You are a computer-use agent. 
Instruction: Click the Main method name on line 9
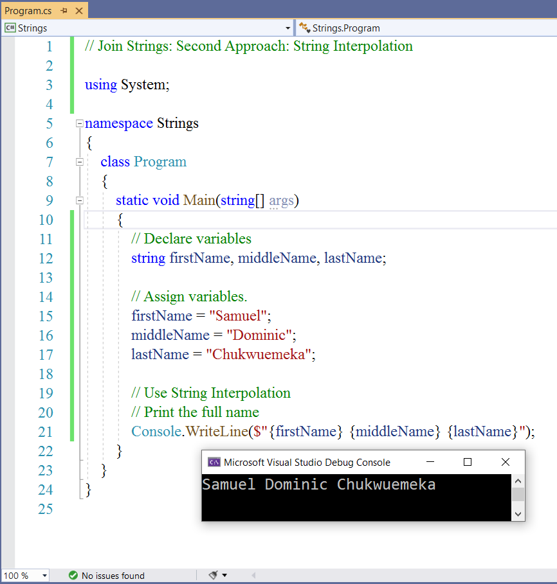click(x=199, y=200)
